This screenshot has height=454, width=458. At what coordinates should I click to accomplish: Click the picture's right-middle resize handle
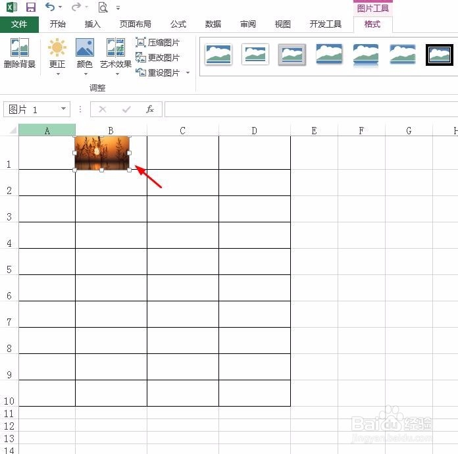tap(130, 153)
